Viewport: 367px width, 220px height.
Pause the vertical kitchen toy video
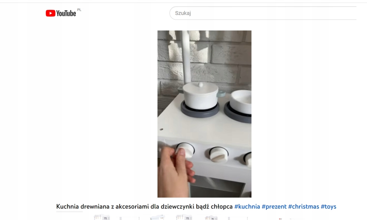(204, 114)
